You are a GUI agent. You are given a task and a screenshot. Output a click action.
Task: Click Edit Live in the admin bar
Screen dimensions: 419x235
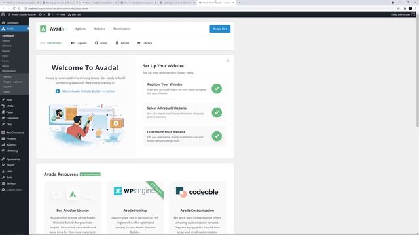pos(74,14)
